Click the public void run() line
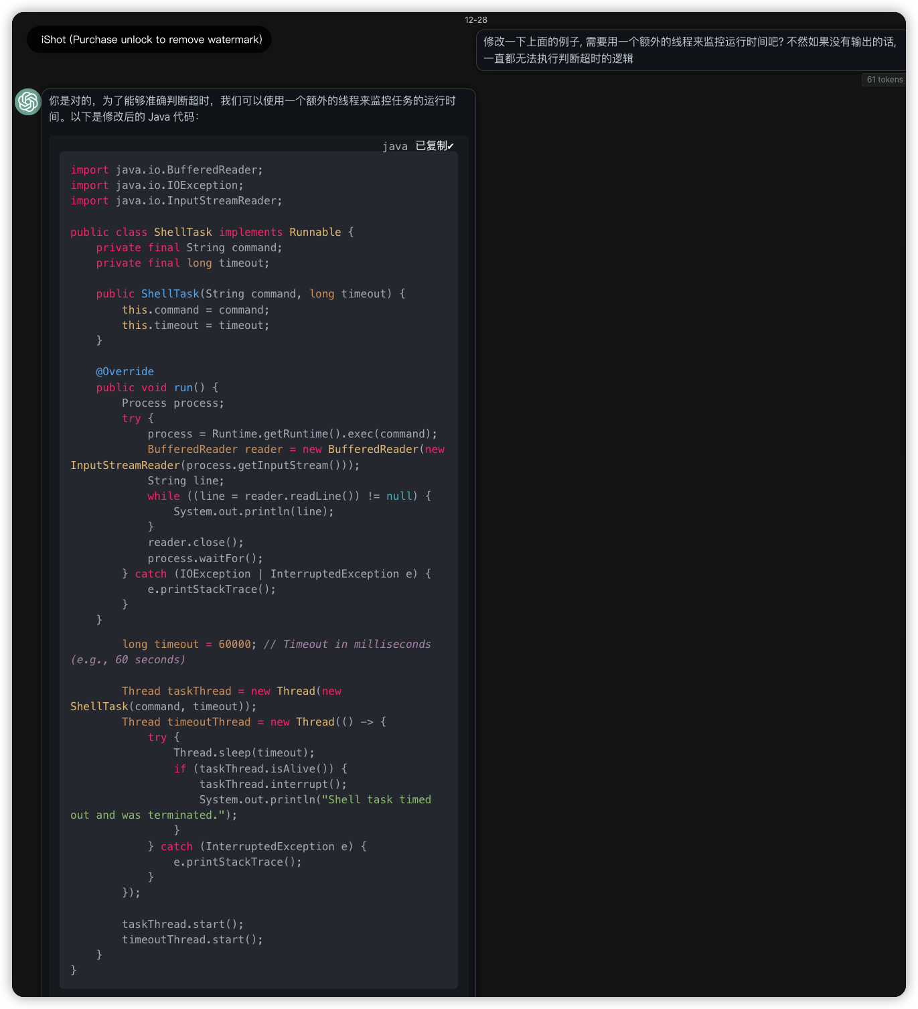Image resolution: width=918 pixels, height=1009 pixels. (157, 387)
